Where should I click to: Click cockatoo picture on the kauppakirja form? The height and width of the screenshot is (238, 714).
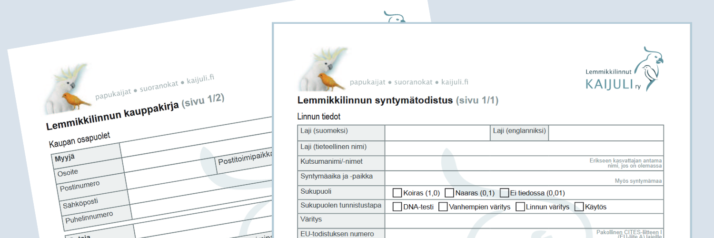67,89
